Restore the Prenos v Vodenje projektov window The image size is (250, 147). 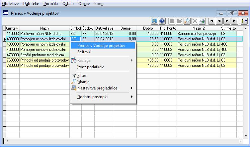point(232,13)
